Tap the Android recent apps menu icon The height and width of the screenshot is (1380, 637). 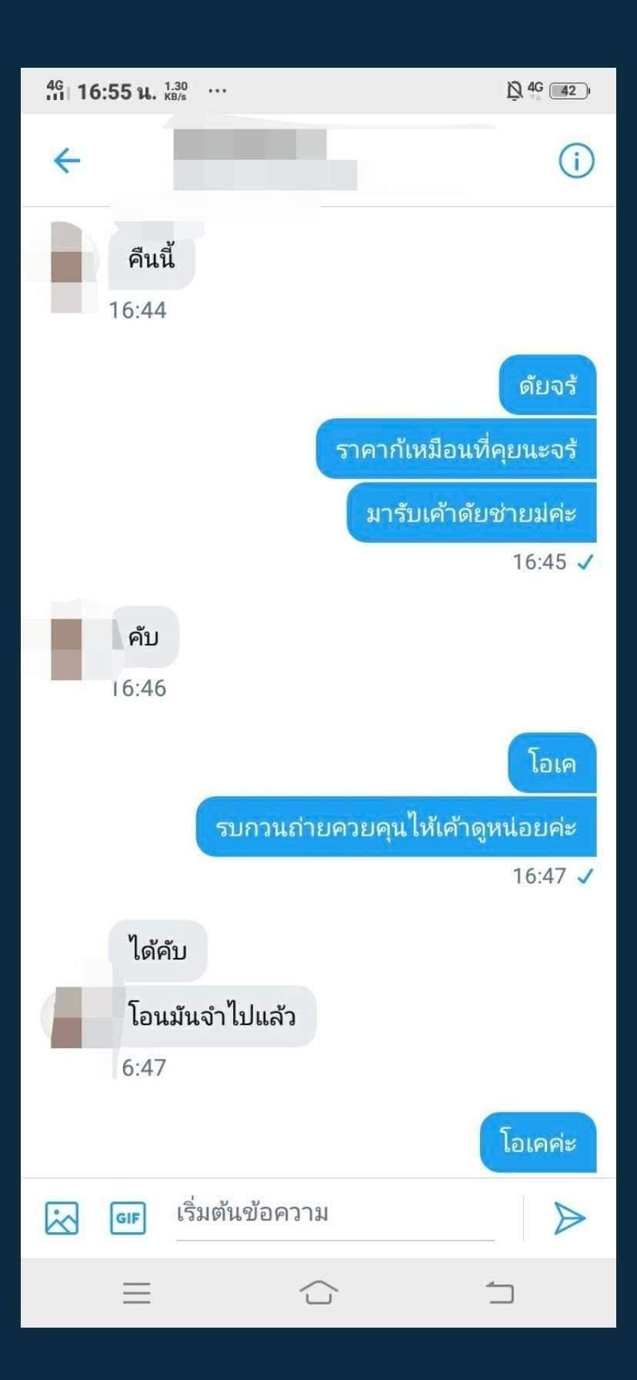136,1293
